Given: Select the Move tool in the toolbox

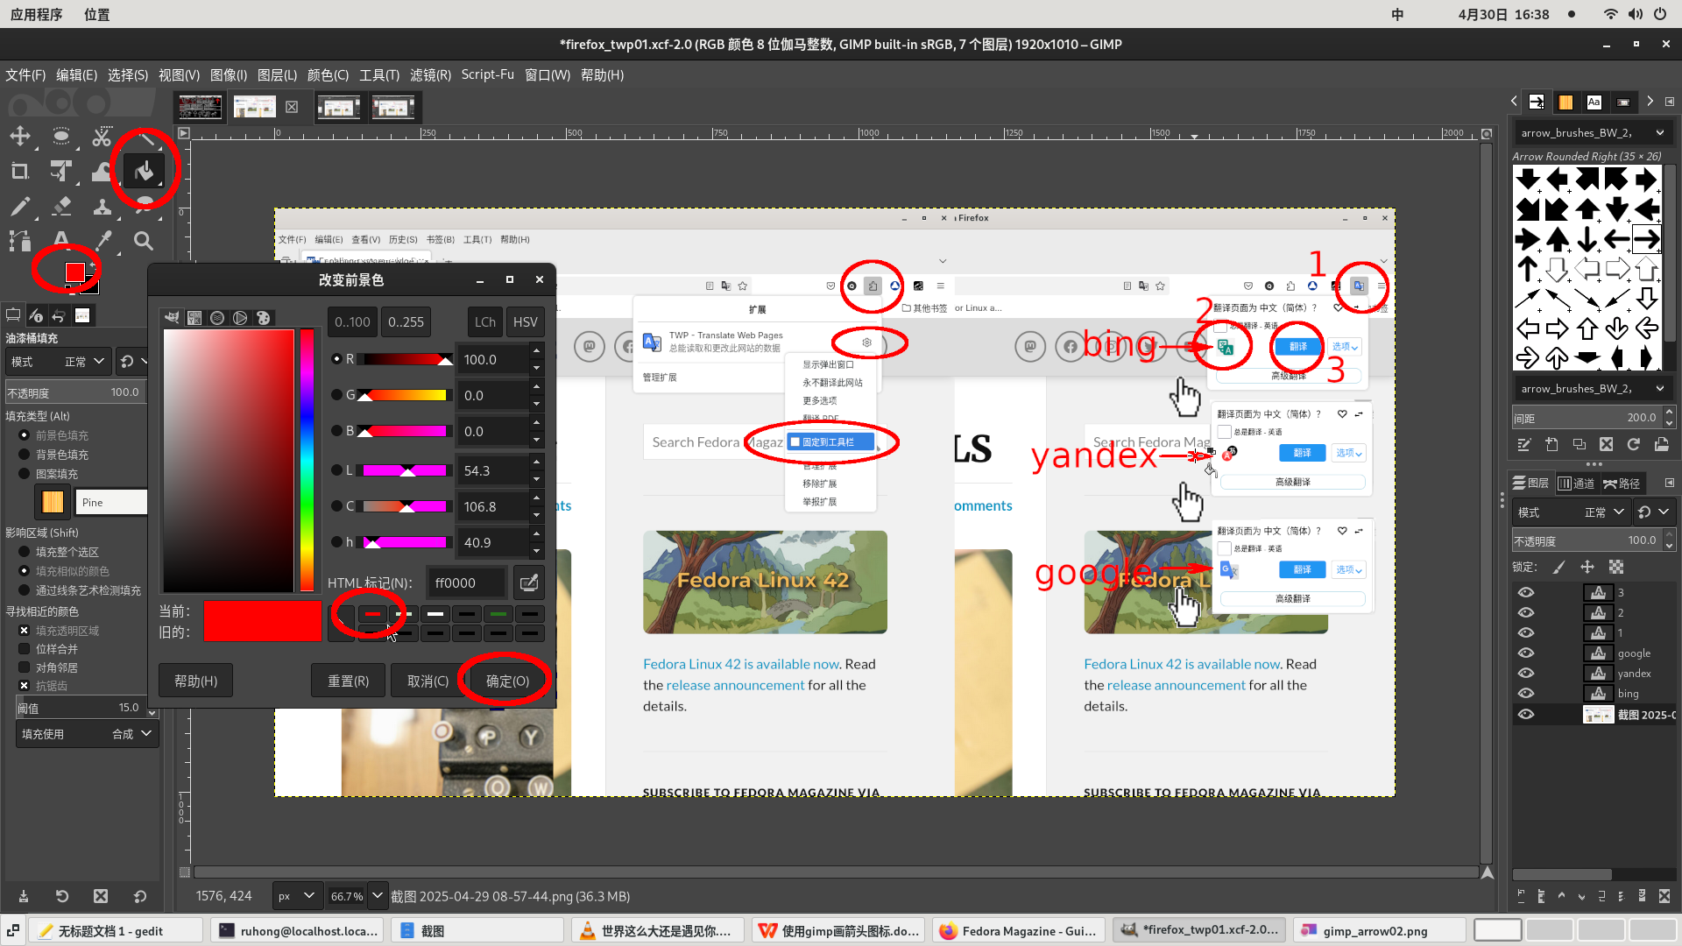Looking at the screenshot, I should click(x=19, y=136).
